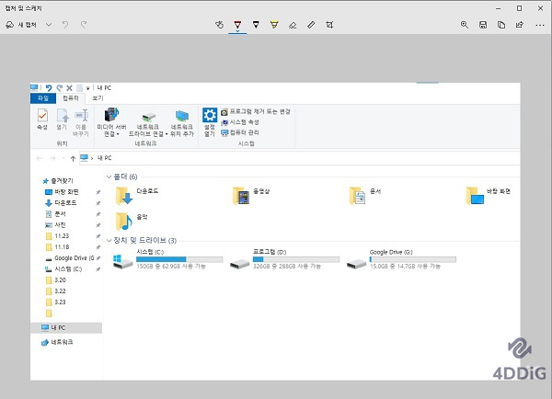Select the ballpoint pen tool
Viewport: 552px width, 399px height.
tap(239, 23)
